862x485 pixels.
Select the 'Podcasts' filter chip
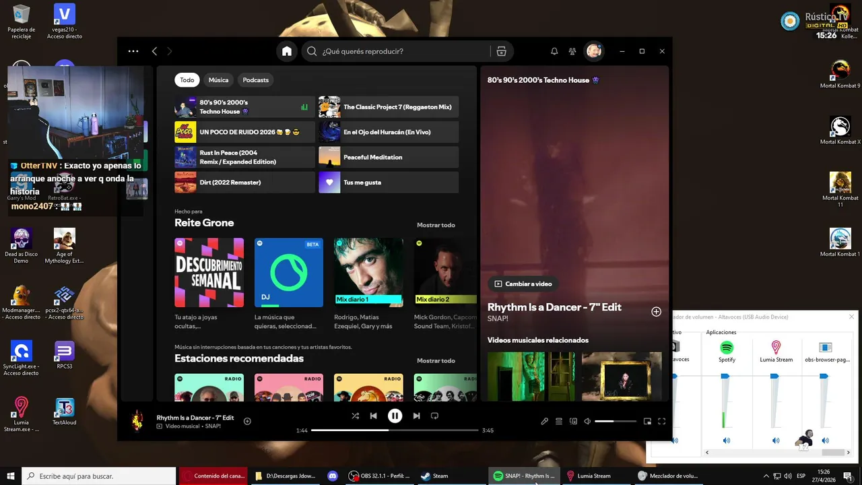[255, 79]
